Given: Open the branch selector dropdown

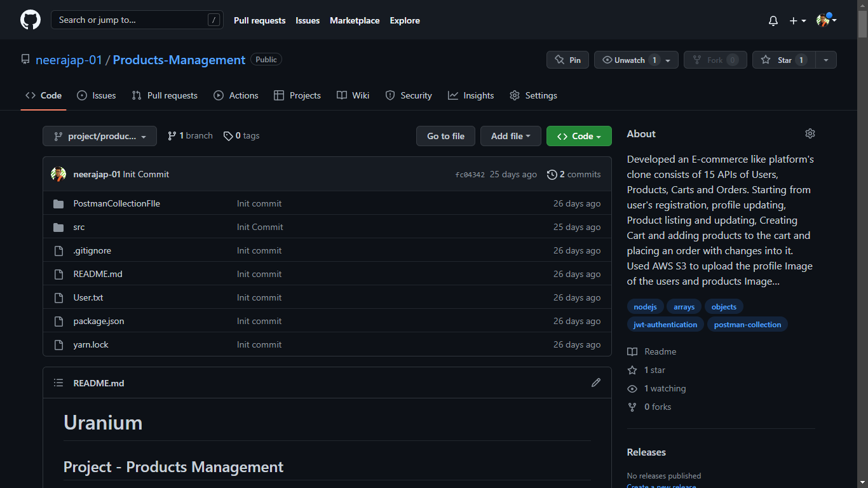Looking at the screenshot, I should pyautogui.click(x=100, y=136).
